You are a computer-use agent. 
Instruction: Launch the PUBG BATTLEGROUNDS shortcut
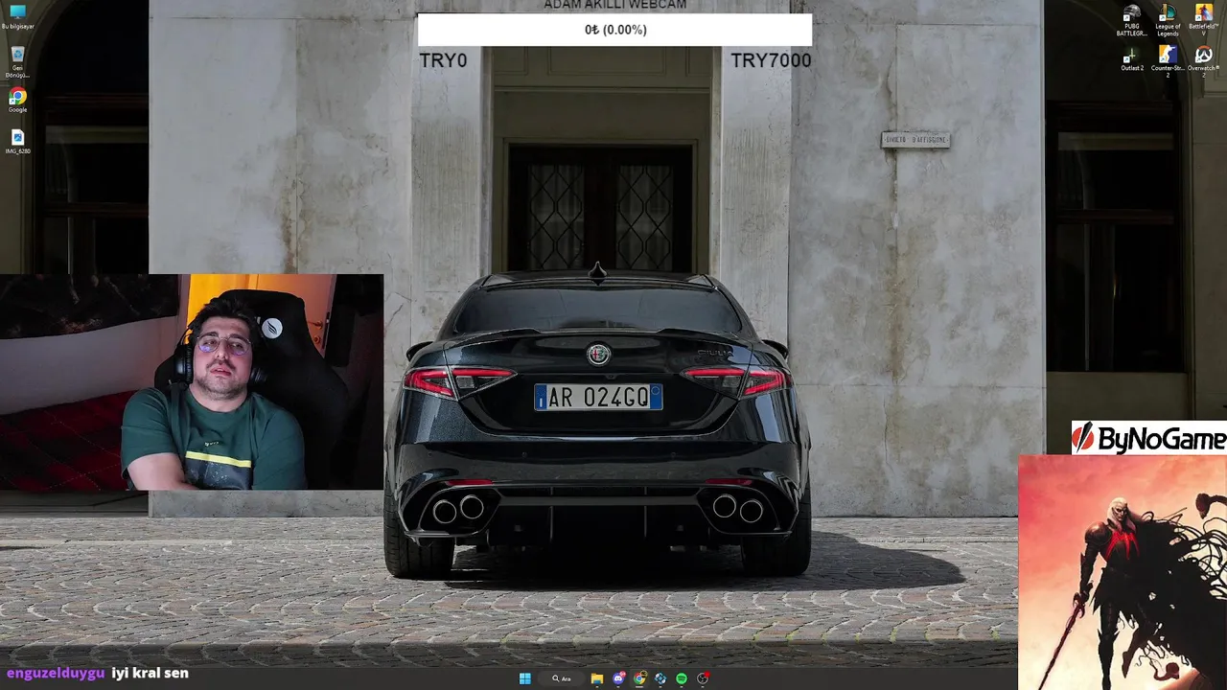pyautogui.click(x=1132, y=20)
